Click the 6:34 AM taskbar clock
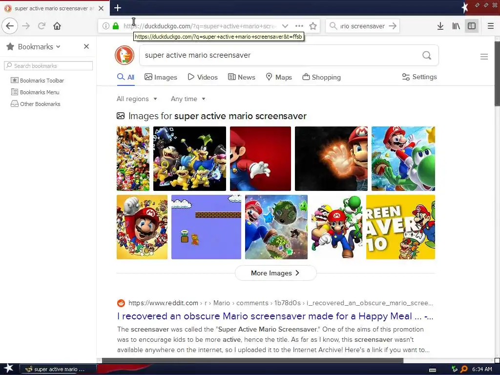The image size is (500, 375). (482, 369)
